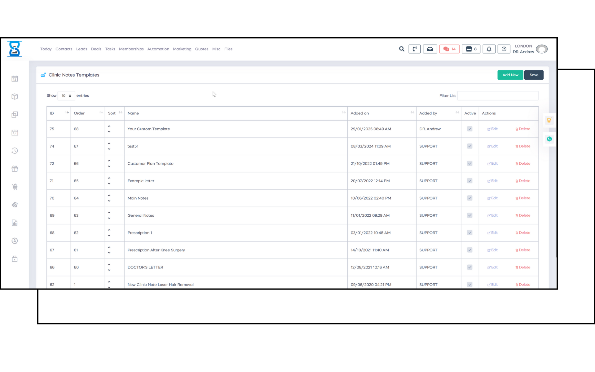Image resolution: width=595 pixels, height=372 pixels.
Task: Click the Add New button
Action: [x=510, y=75]
